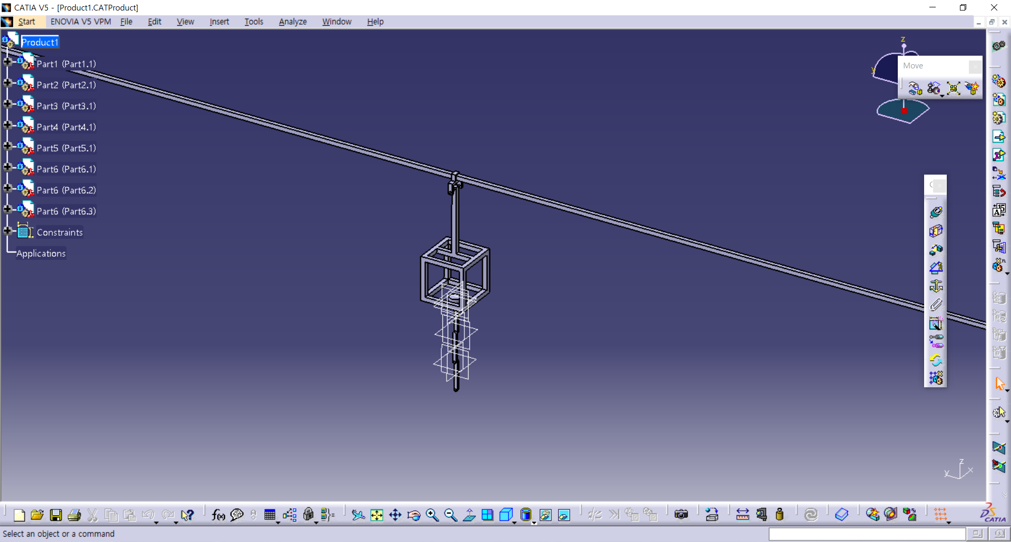Select the Angle Constraint tool
Viewport: 1011px width, 542px height.
[936, 267]
